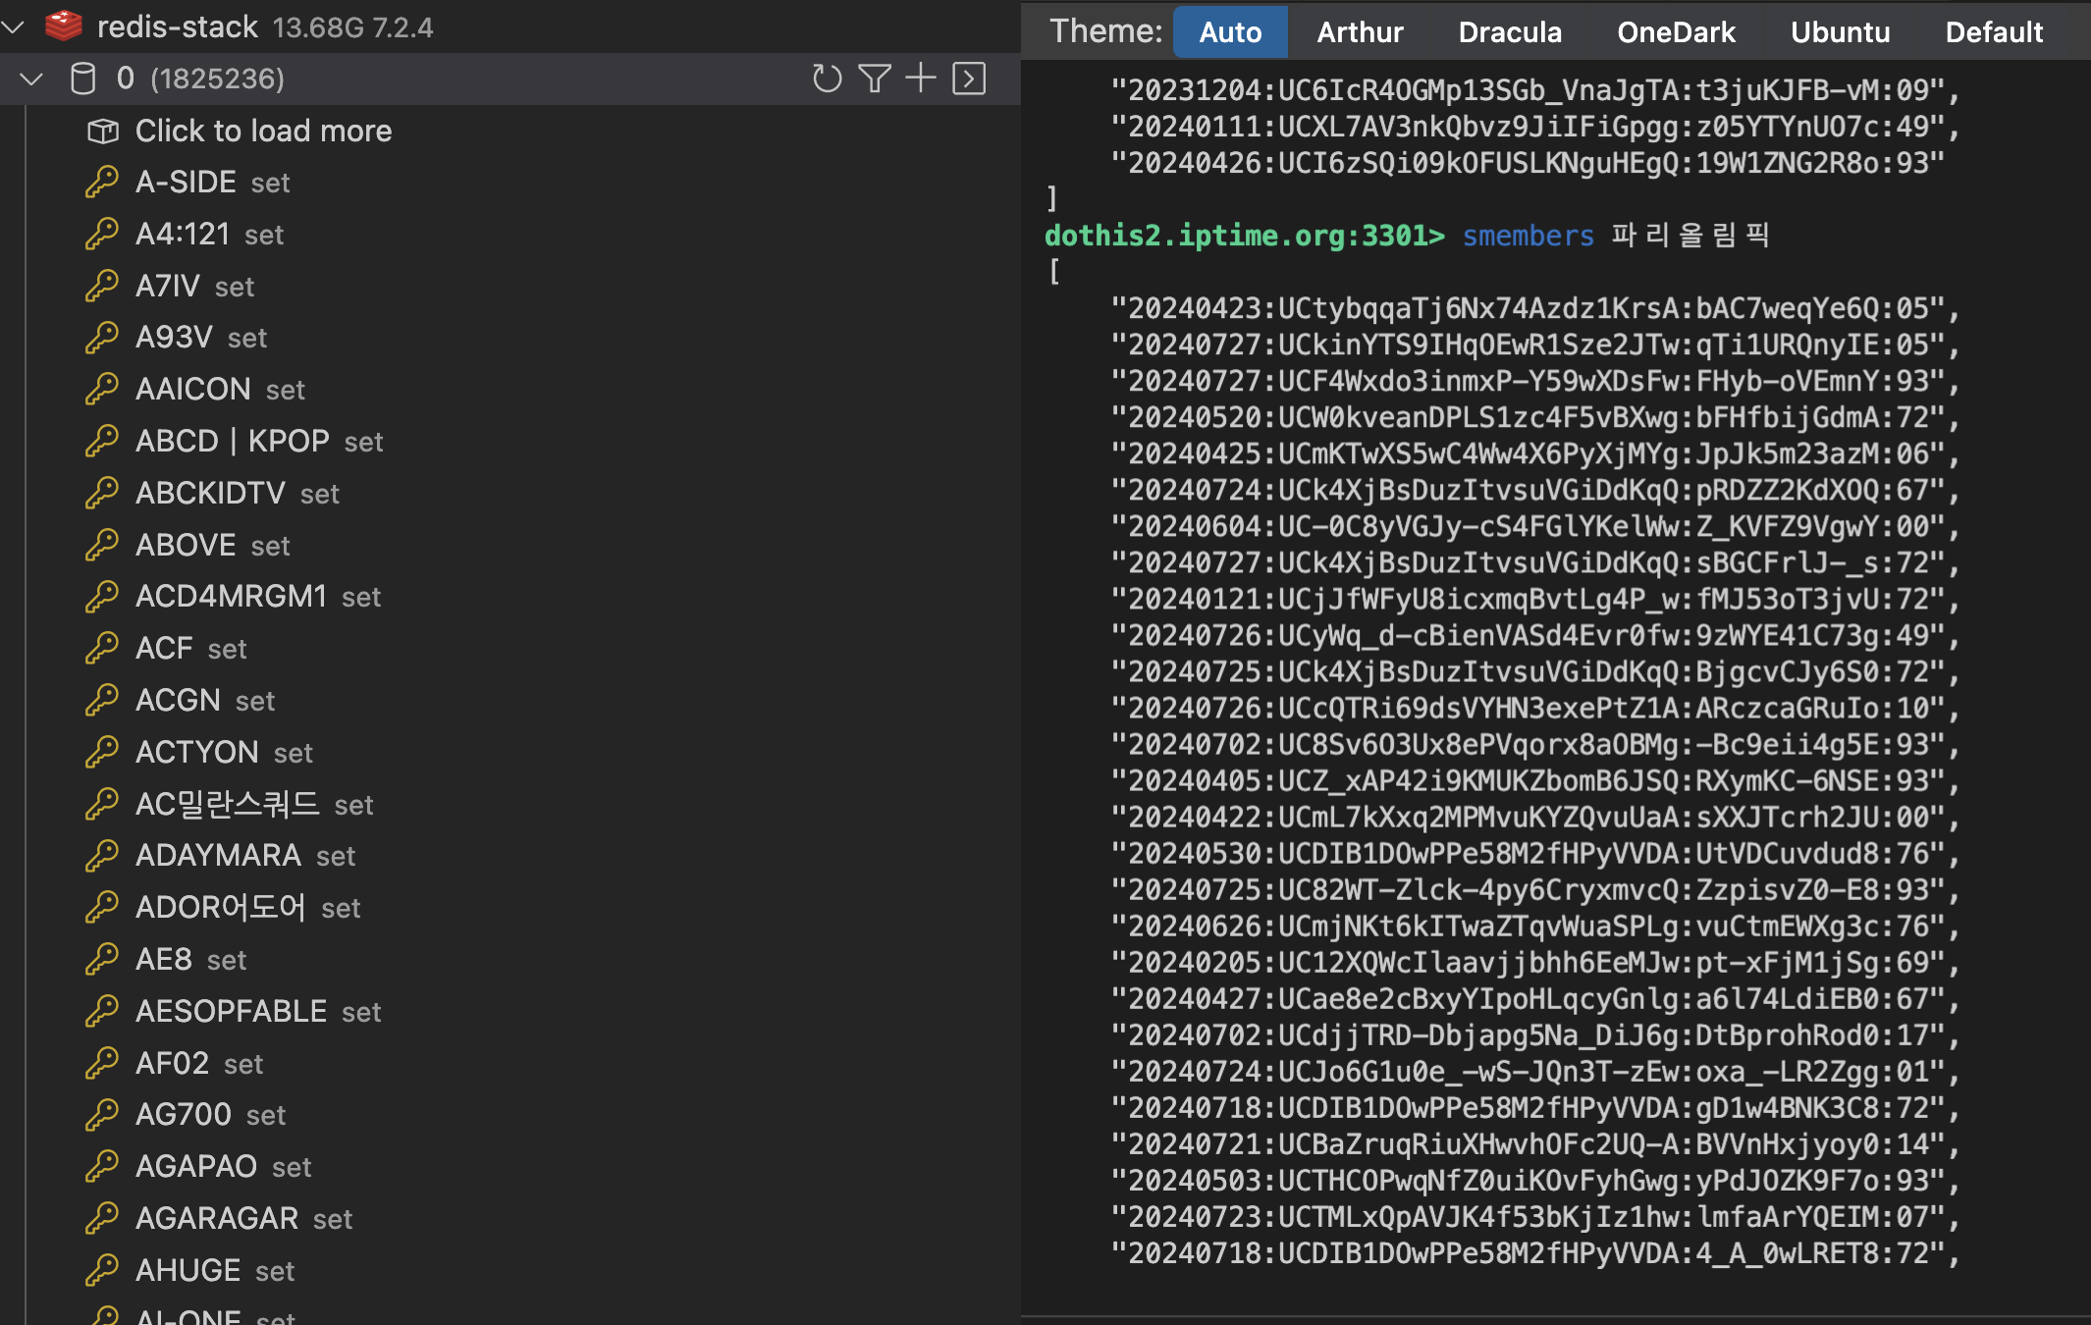
Task: Click key icon next to AF02
Action: 102,1063
